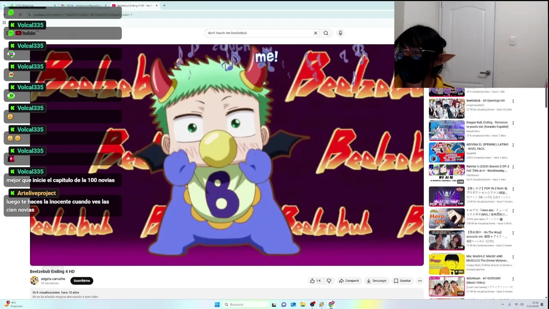Image resolution: width=549 pixels, height=309 pixels.
Task: Clear the YouTube search box text
Action: (315, 33)
